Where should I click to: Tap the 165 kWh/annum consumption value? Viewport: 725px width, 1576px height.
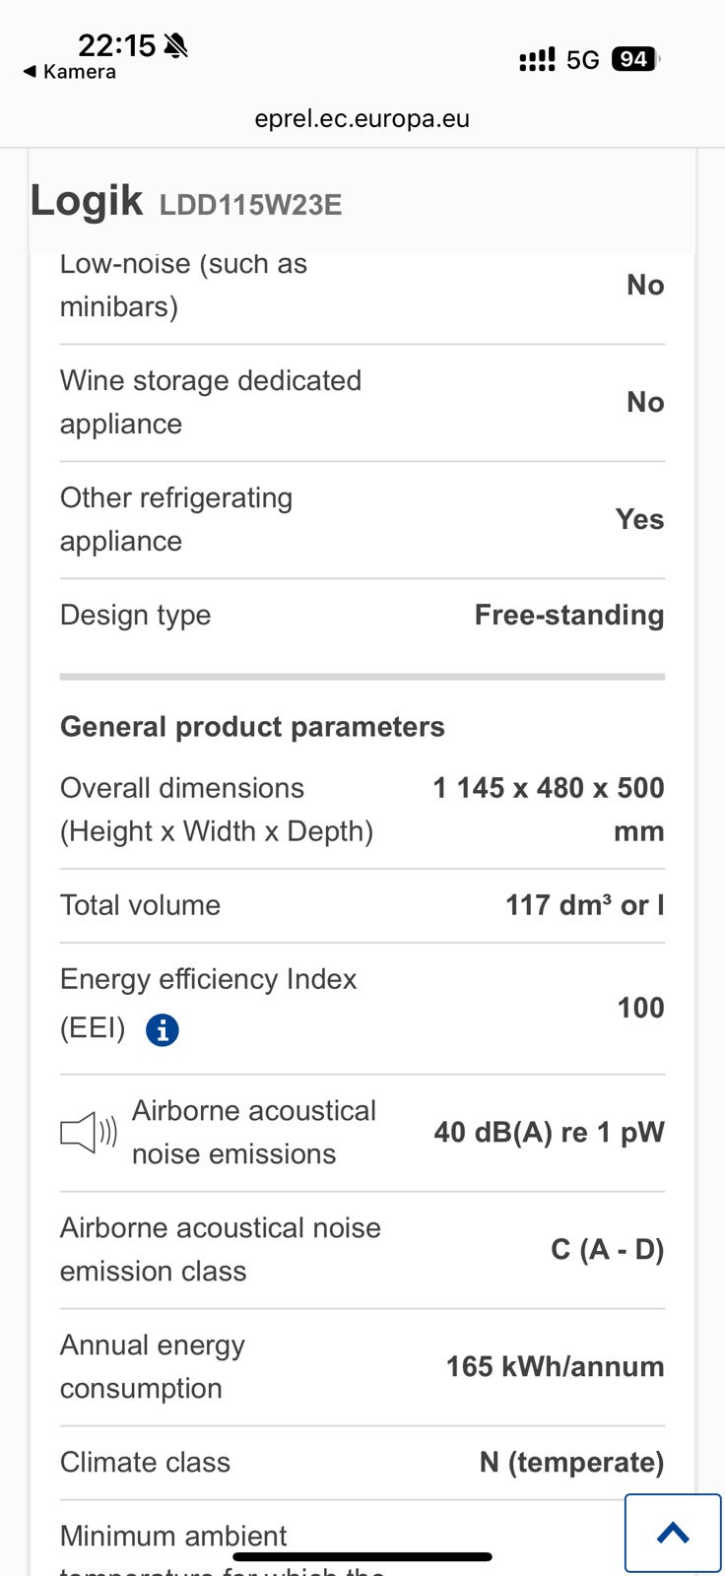555,1366
